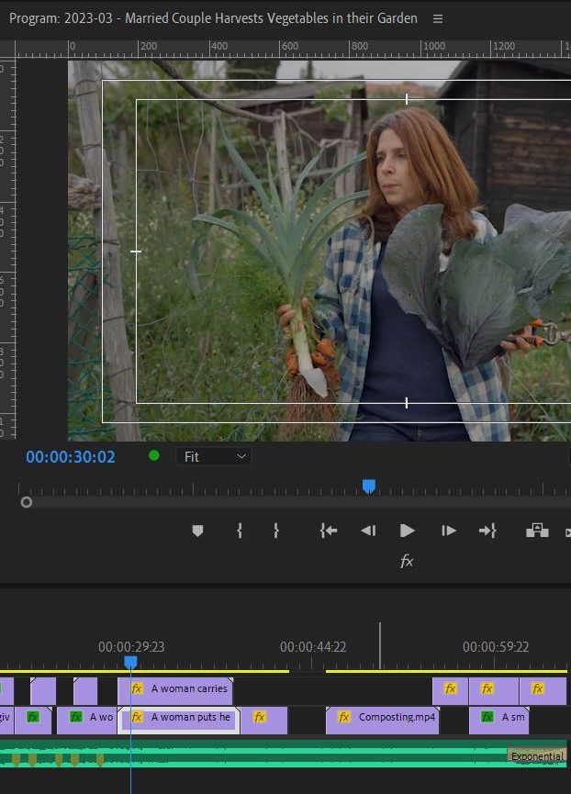The width and height of the screenshot is (571, 794).
Task: Click the fx badge on 'A woman puts he'
Action: (x=137, y=717)
